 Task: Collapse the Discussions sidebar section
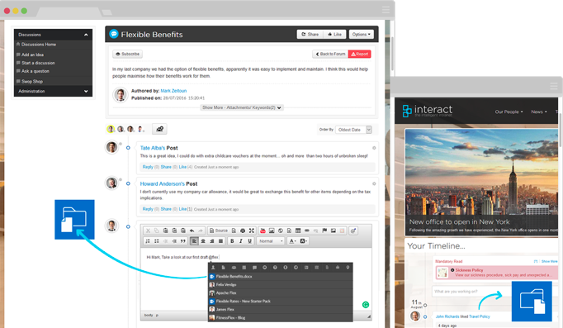point(86,35)
